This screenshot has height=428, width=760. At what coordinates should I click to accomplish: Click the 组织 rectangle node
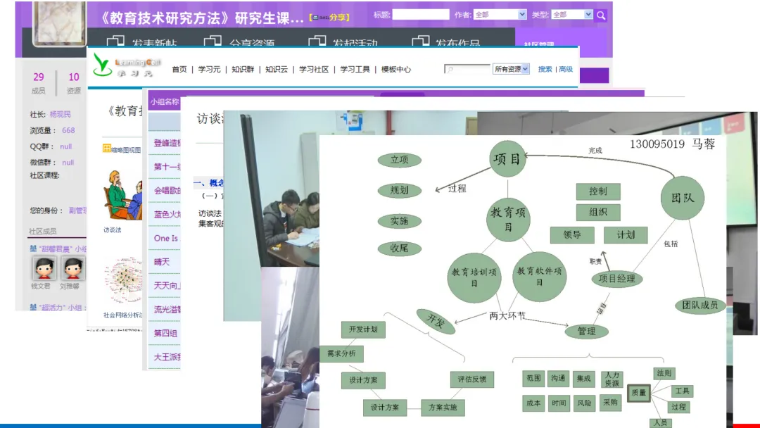598,213
